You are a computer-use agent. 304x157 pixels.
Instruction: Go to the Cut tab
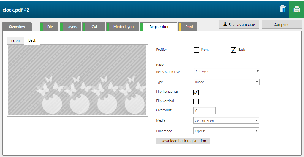94,27
